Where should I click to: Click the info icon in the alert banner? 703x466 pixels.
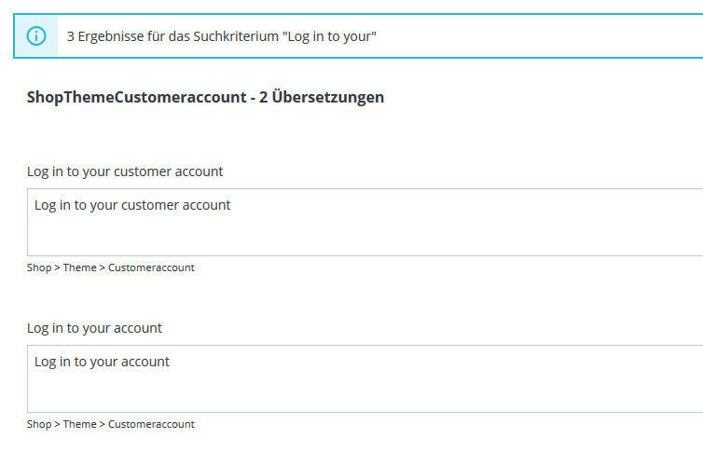(36, 36)
